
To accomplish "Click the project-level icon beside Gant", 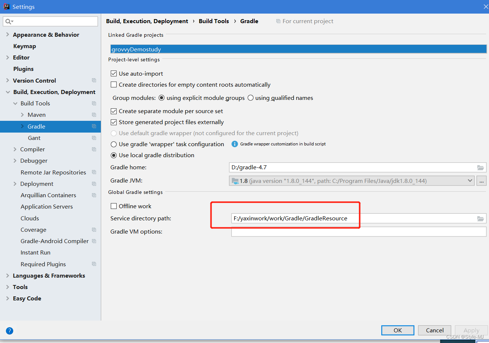I will point(94,138).
